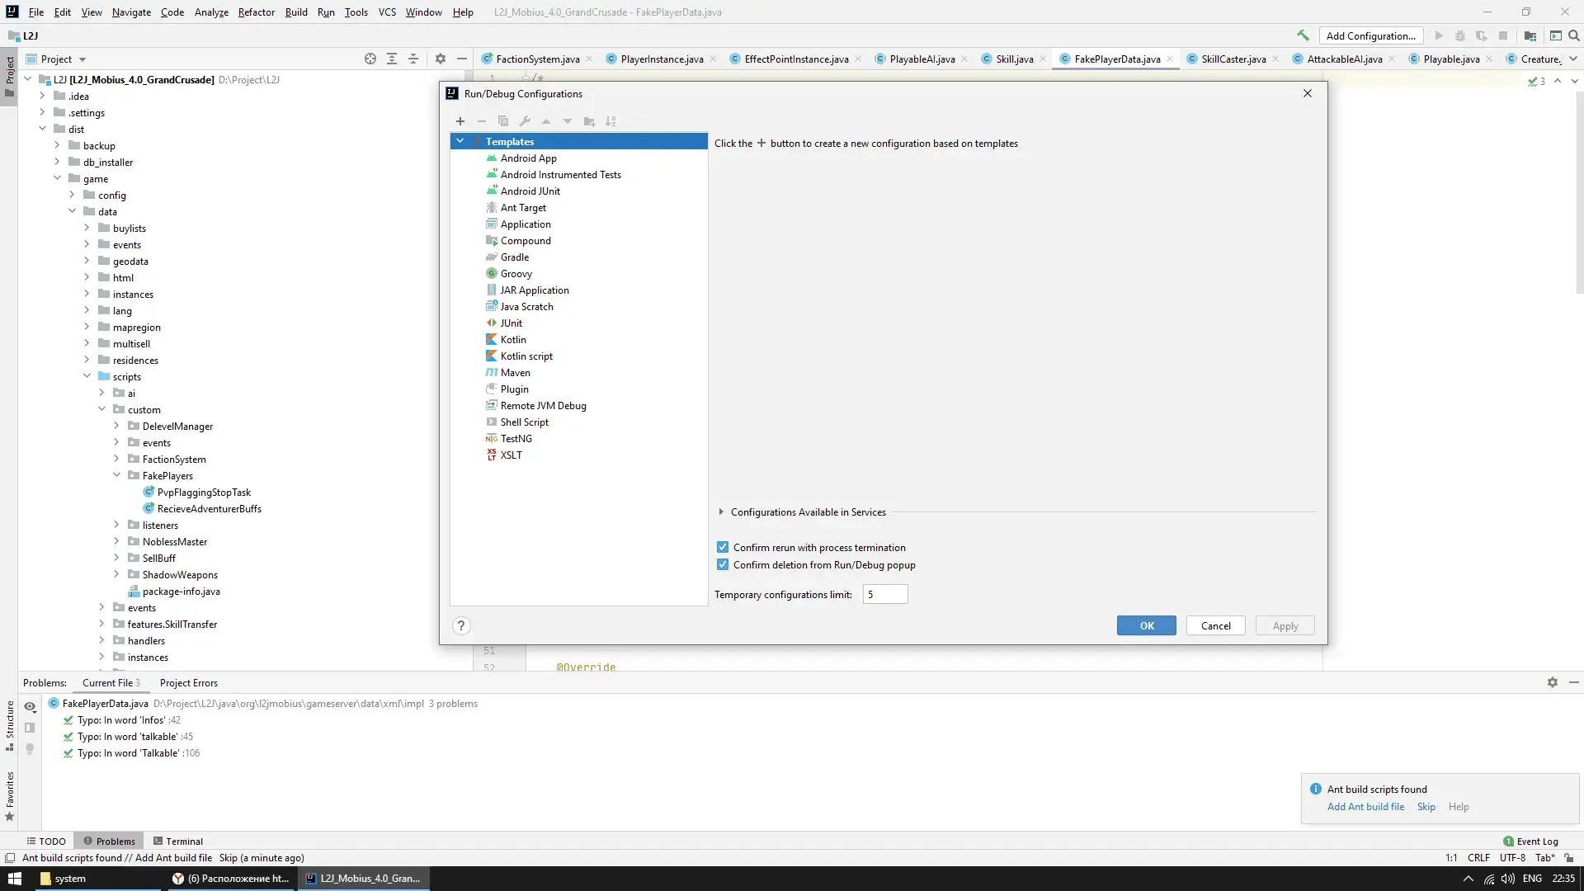Click Add Ant build file link in notification
Image resolution: width=1584 pixels, height=891 pixels.
pos(1365,807)
